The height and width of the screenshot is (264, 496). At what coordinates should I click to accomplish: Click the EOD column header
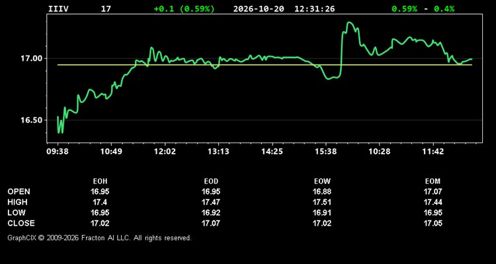tap(211, 181)
